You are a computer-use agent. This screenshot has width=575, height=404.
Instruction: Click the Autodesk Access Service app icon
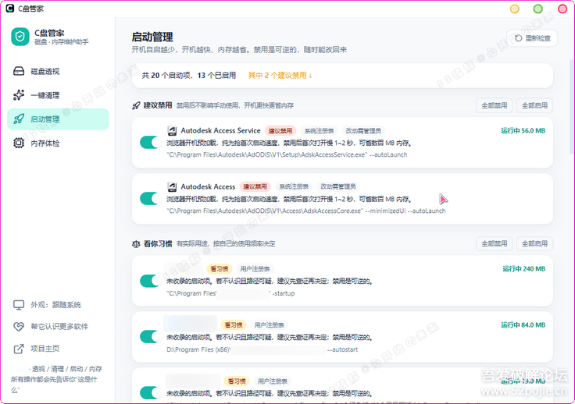click(172, 131)
